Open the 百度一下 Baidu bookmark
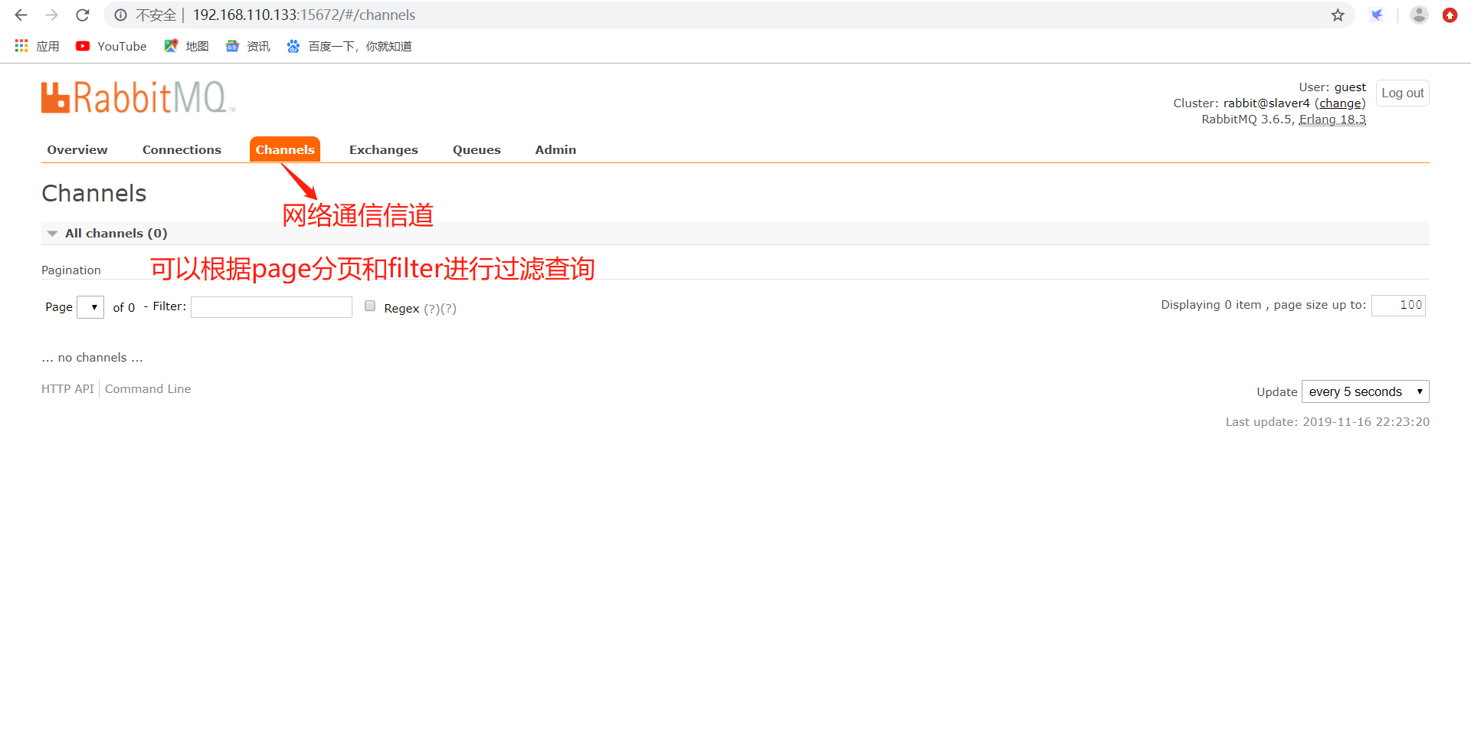The width and height of the screenshot is (1471, 753). coord(349,46)
